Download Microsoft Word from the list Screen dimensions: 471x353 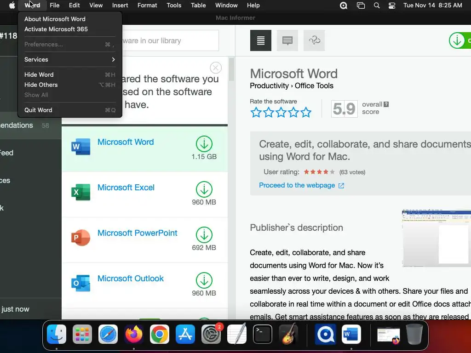click(x=204, y=144)
